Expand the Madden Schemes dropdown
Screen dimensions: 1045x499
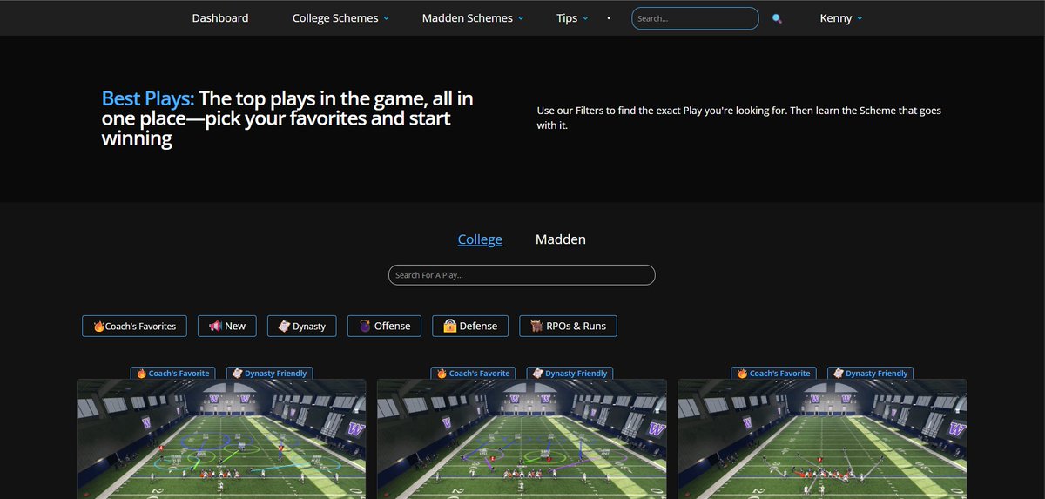[473, 18]
